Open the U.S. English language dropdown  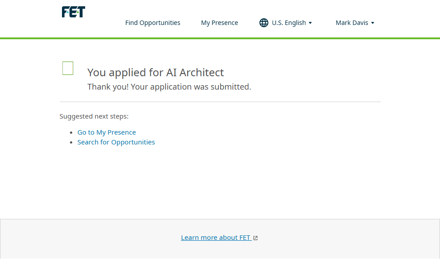(x=289, y=23)
